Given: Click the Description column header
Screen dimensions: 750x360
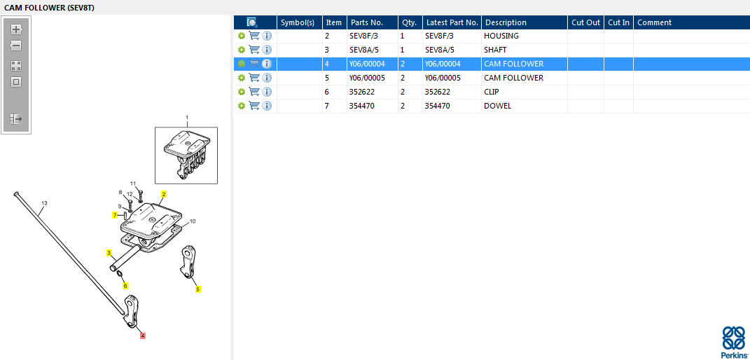Looking at the screenshot, I should click(x=525, y=22).
